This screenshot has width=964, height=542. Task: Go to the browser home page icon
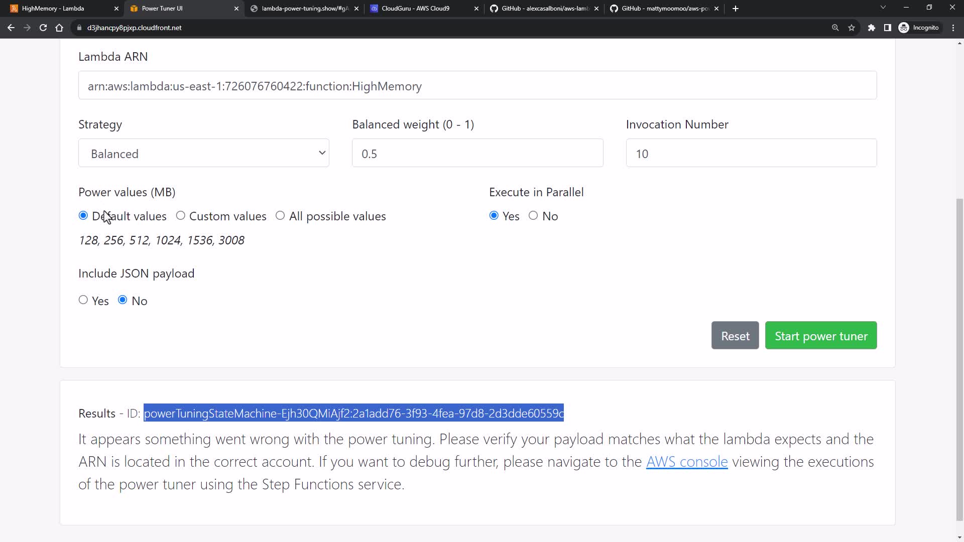(x=59, y=28)
